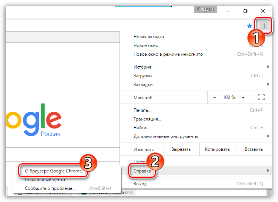Select Сообщить о проблеме... item
The image size is (278, 202).
pos(66,188)
